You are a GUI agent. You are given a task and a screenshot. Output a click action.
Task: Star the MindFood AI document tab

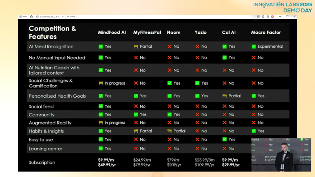point(37,17)
